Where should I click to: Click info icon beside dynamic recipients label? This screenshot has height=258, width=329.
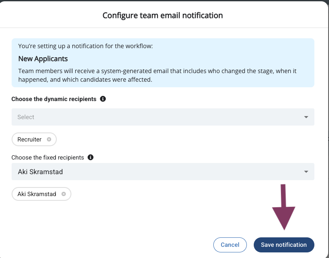[x=103, y=99]
